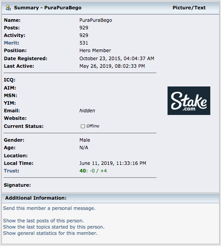Open the Stake.com avatar image
Viewport: 221px width, 246px height.
pos(189,101)
